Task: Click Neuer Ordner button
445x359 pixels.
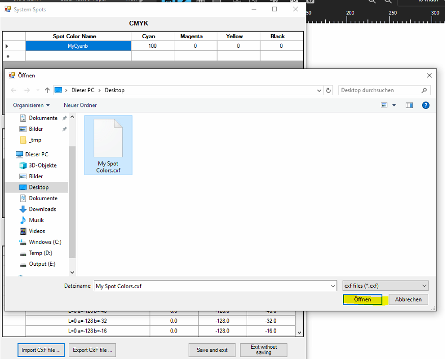Action: (x=80, y=105)
